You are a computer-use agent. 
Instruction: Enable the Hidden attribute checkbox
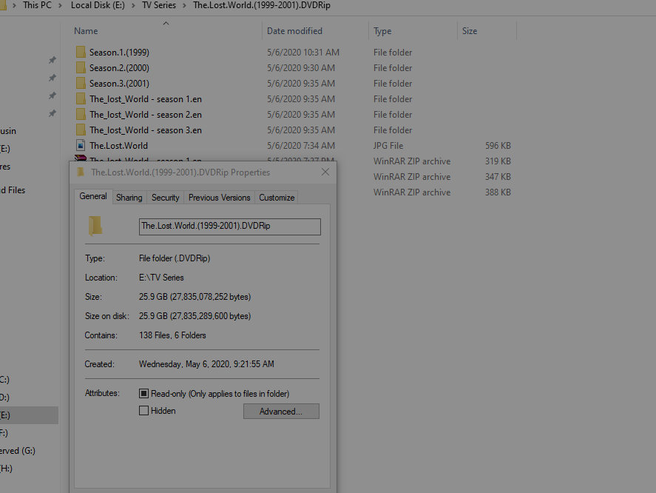pyautogui.click(x=143, y=411)
